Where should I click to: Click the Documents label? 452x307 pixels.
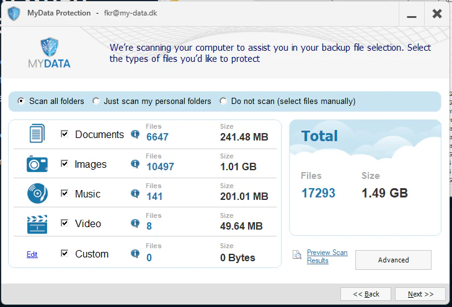pos(99,134)
